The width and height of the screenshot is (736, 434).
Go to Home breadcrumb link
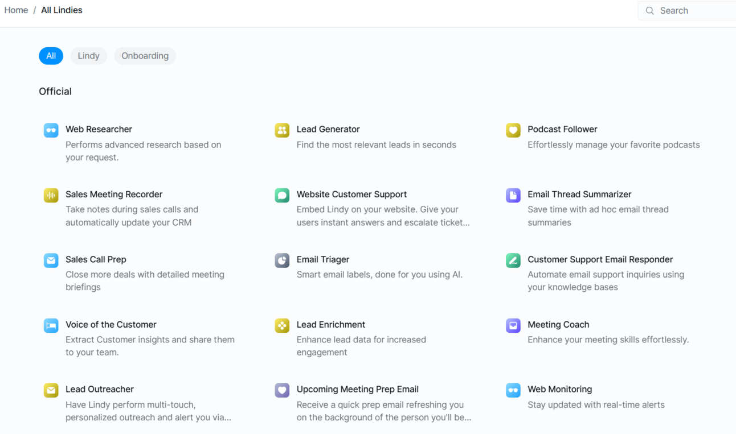[x=16, y=10]
